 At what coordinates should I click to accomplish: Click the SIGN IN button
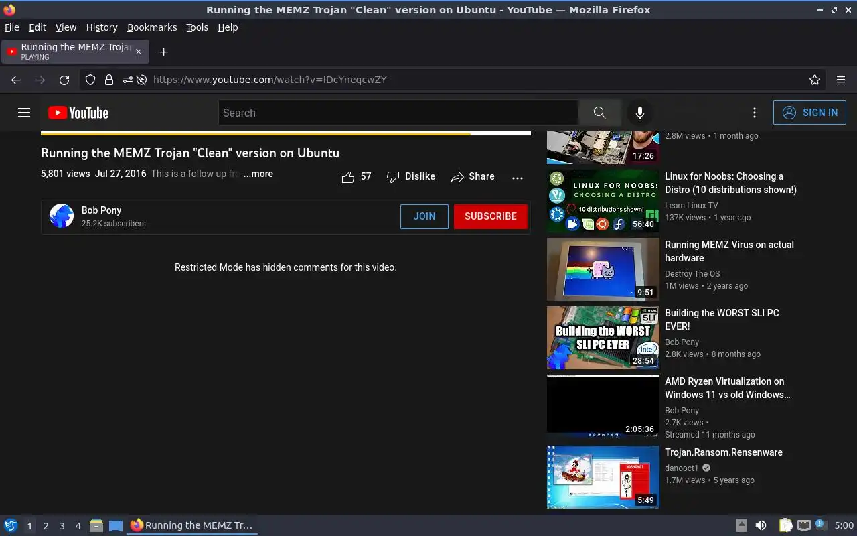pos(809,113)
